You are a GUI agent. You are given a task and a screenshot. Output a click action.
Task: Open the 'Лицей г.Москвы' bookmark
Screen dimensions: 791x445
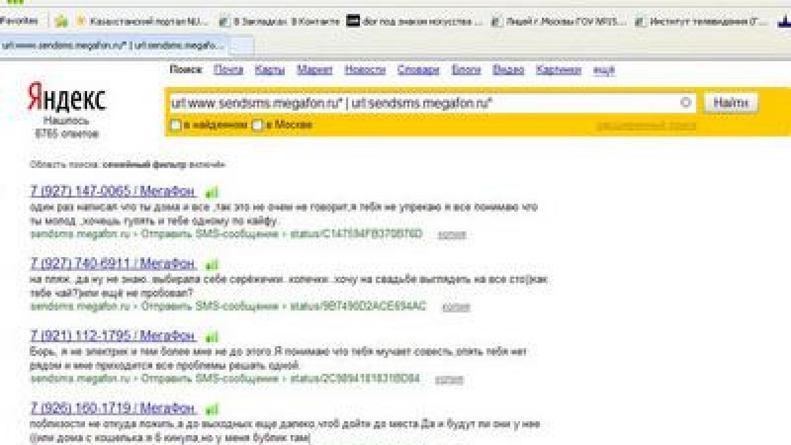tap(560, 22)
